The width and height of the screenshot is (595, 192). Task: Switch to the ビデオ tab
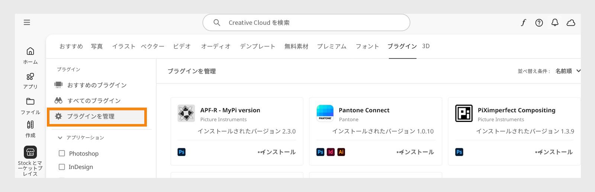pyautogui.click(x=182, y=46)
